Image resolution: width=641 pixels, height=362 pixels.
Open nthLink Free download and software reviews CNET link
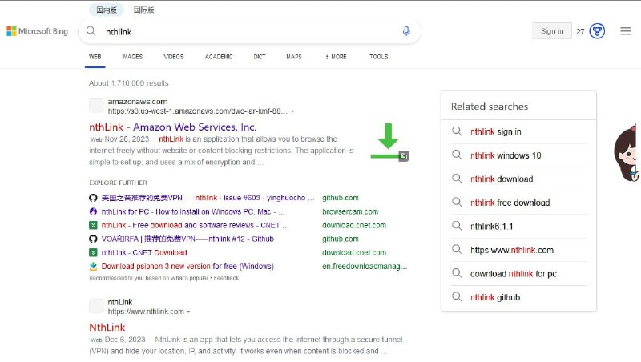point(195,225)
